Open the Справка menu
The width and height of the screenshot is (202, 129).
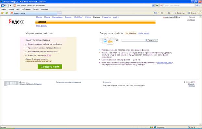coord(44,9)
